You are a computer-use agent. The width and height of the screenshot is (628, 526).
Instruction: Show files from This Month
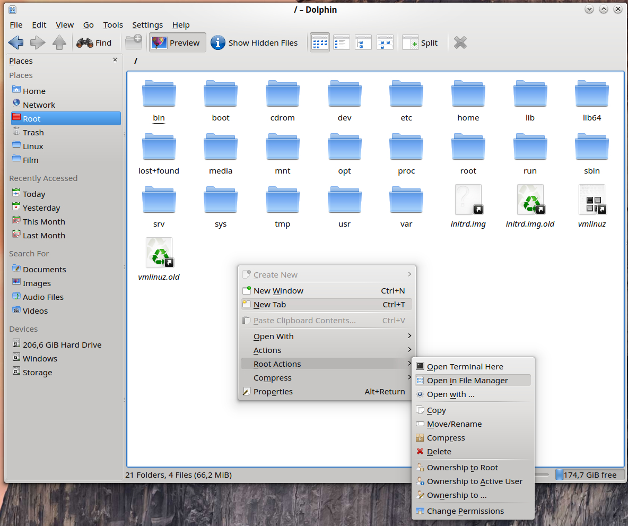pos(66,222)
